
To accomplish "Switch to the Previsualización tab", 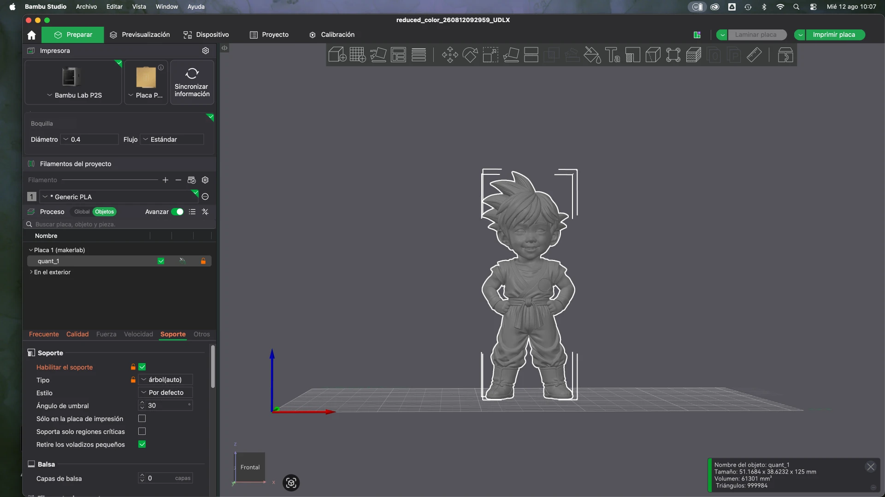I will tap(140, 35).
